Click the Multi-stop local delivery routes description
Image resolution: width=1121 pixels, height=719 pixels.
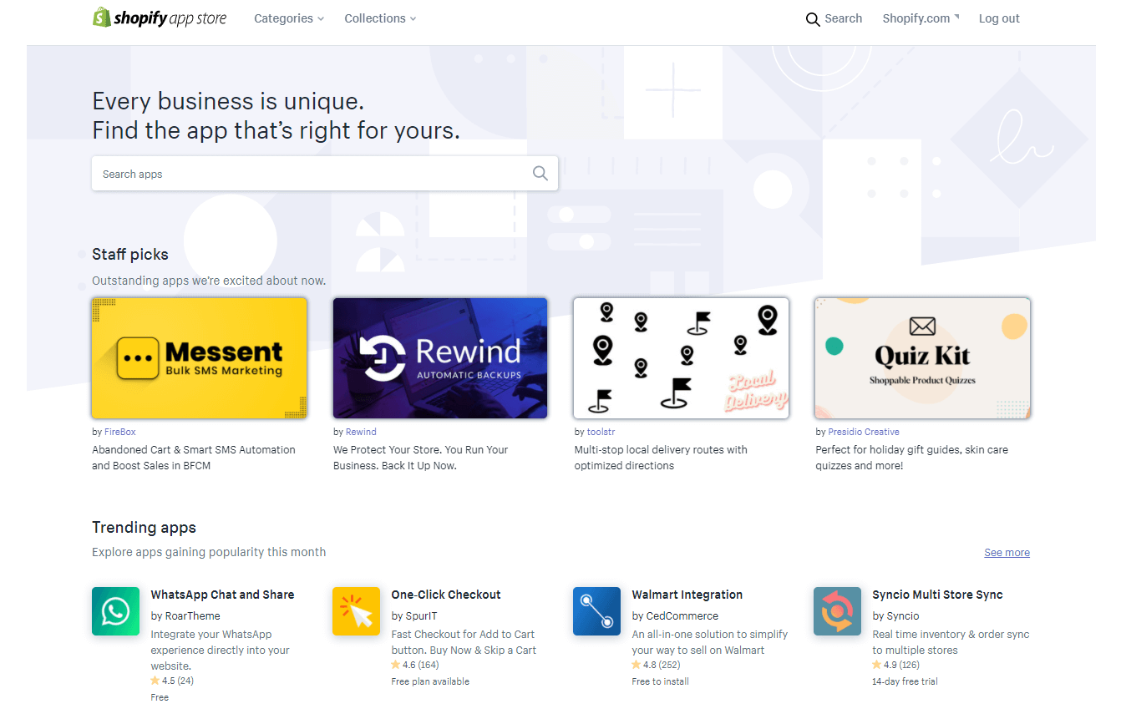tap(661, 458)
